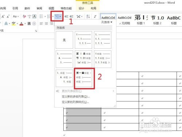Image resolution: width=182 pixels, height=137 pixels.
Task: Open the 审阅 ribbon tab
Action: (39, 8)
